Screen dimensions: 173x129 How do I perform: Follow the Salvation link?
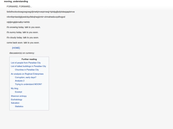(15, 103)
